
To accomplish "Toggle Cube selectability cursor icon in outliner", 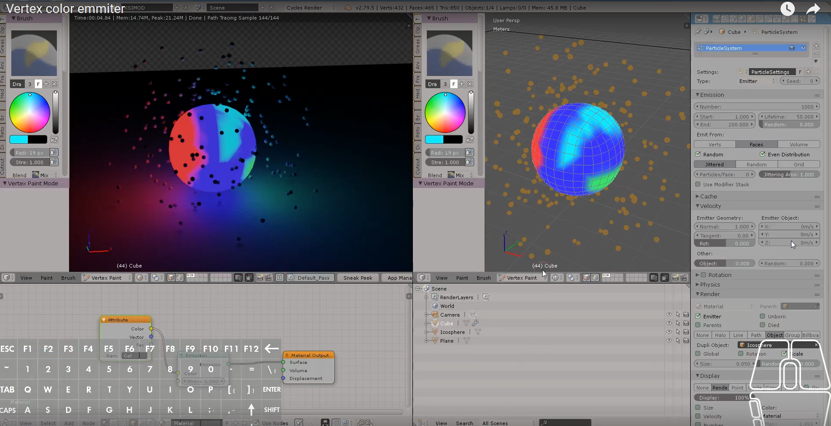I will 678,323.
